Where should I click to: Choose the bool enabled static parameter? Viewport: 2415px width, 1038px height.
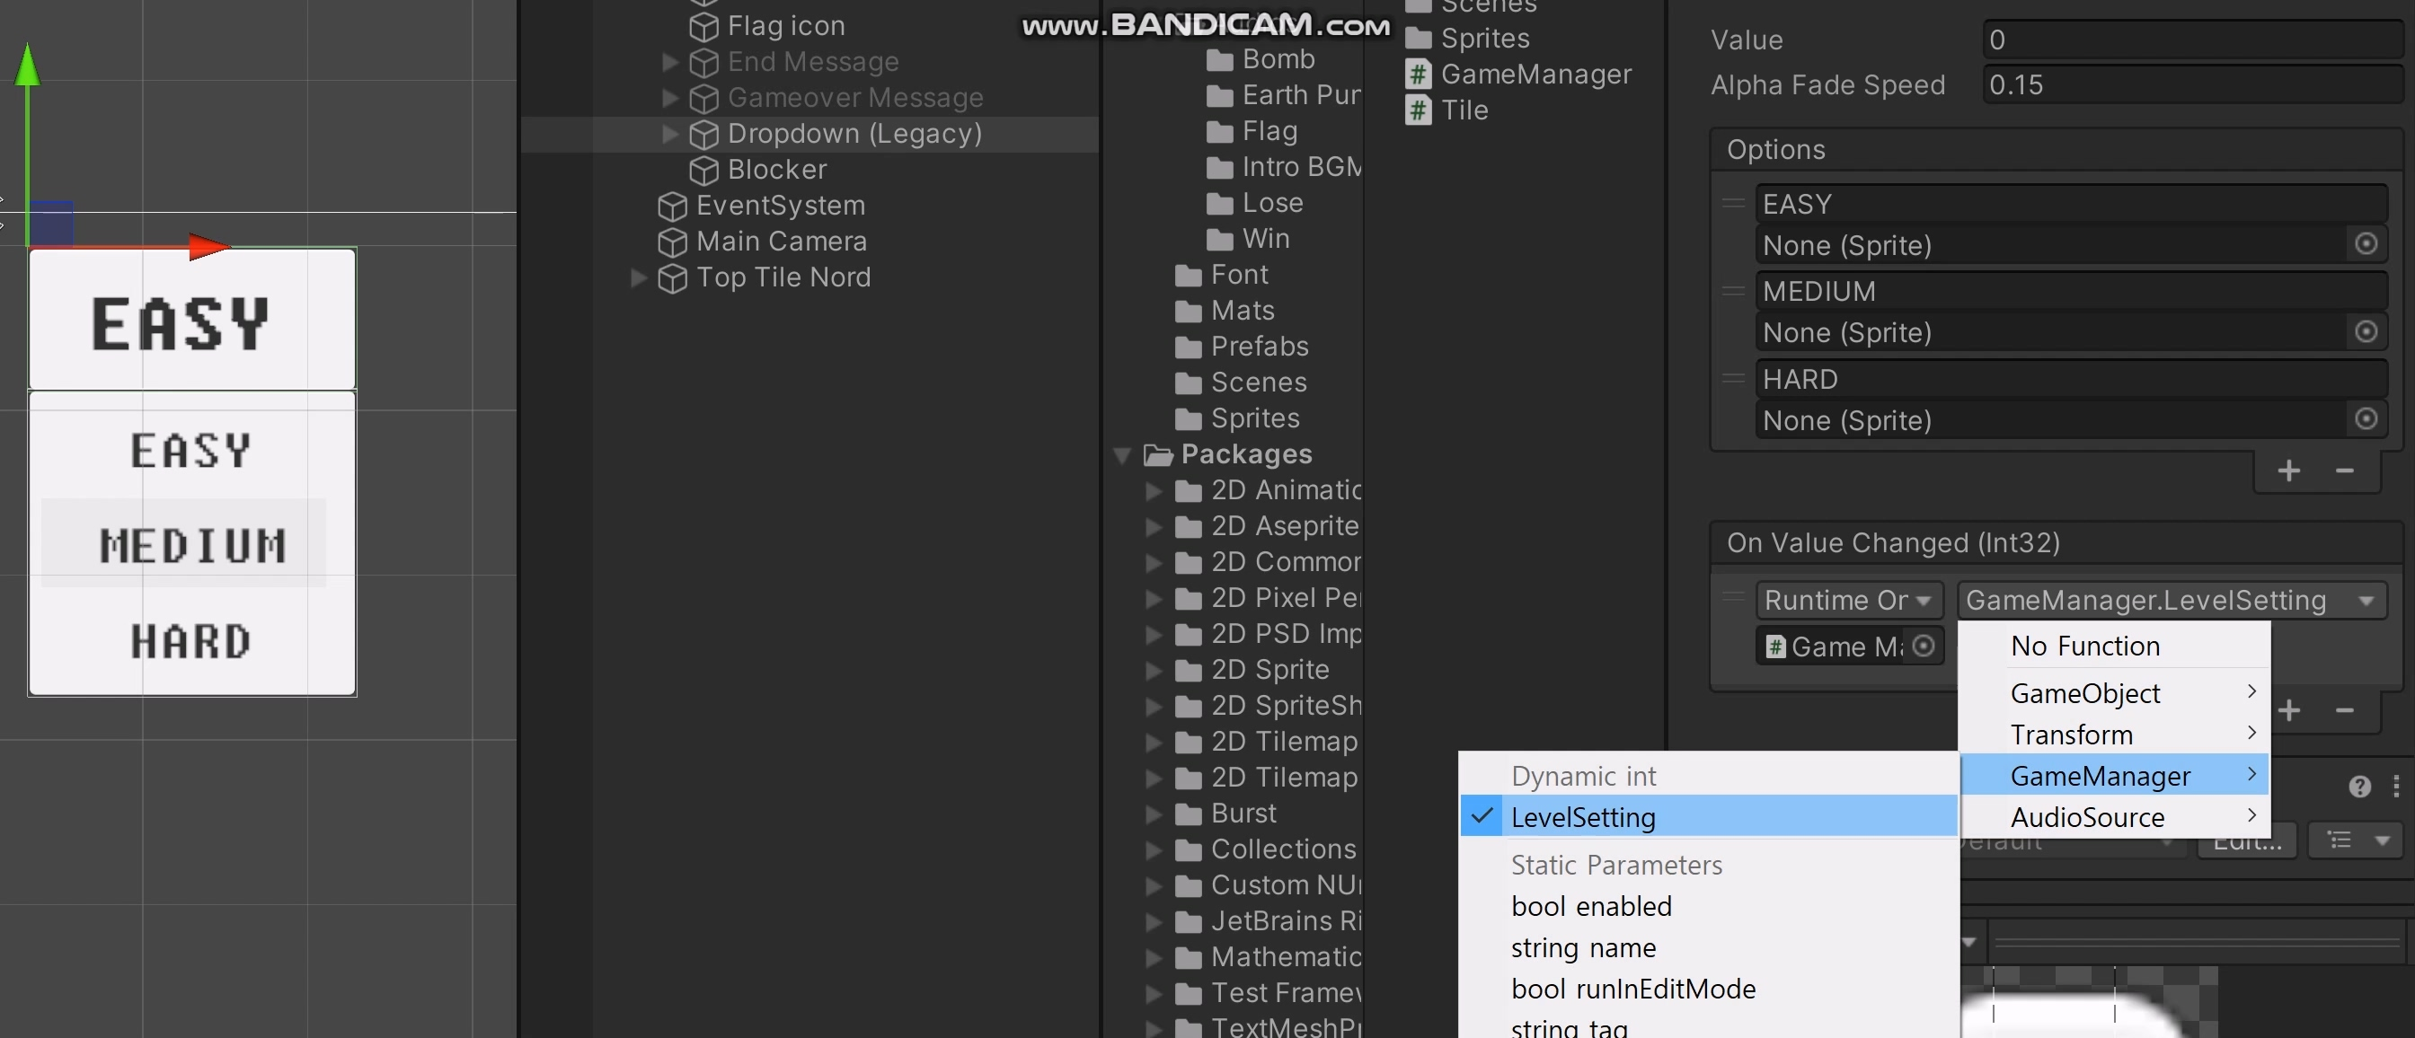[1591, 906]
